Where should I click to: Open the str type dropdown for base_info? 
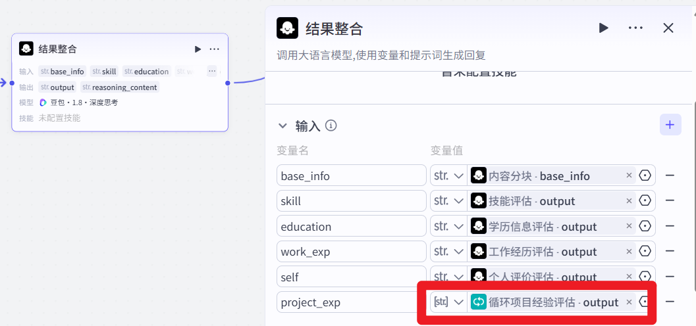449,176
